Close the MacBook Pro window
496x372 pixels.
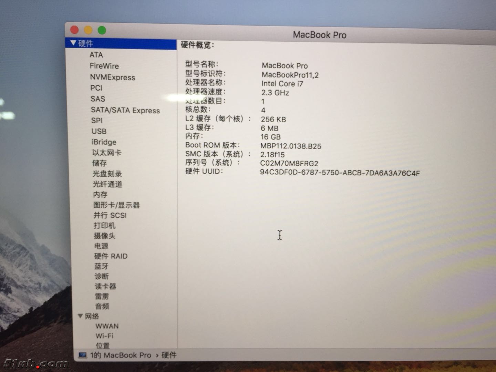tap(74, 30)
